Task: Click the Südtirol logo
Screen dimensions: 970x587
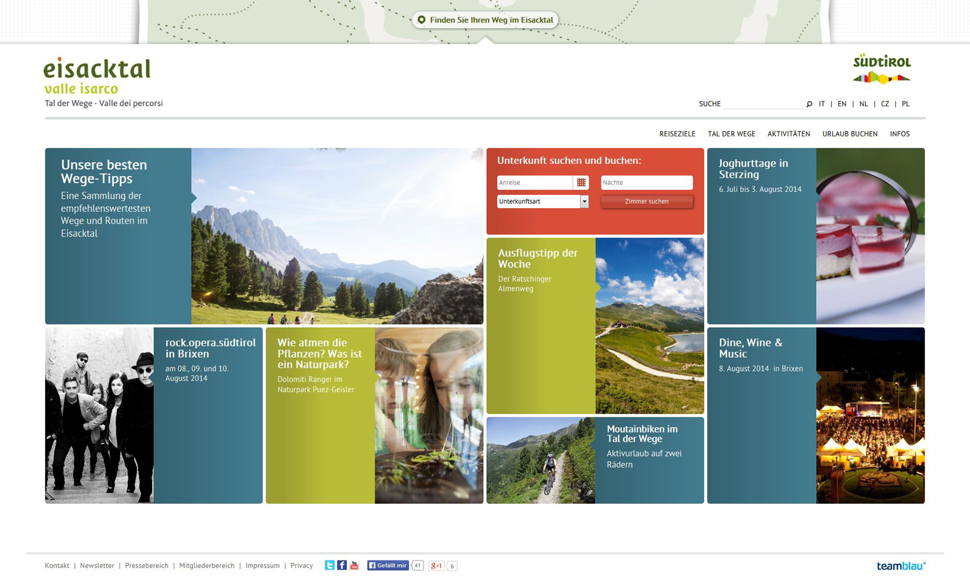Action: click(881, 68)
